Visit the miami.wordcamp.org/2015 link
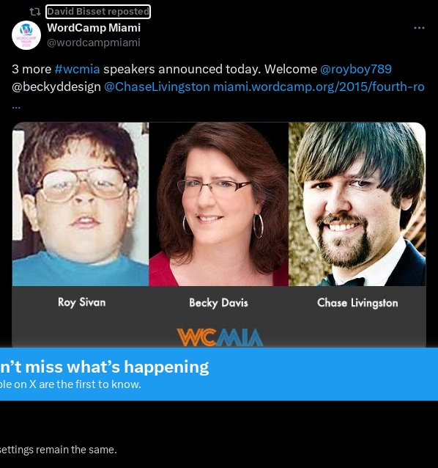The image size is (438, 468). click(319, 87)
